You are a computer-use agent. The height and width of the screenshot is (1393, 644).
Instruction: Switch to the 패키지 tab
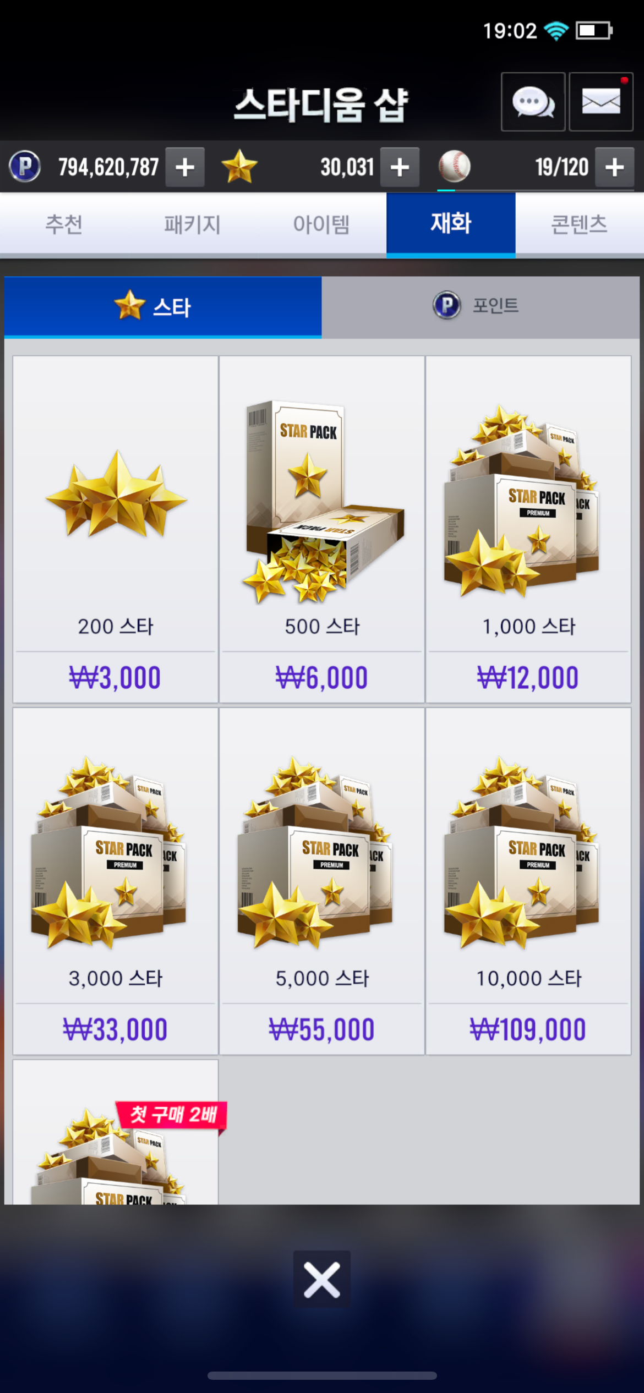193,224
